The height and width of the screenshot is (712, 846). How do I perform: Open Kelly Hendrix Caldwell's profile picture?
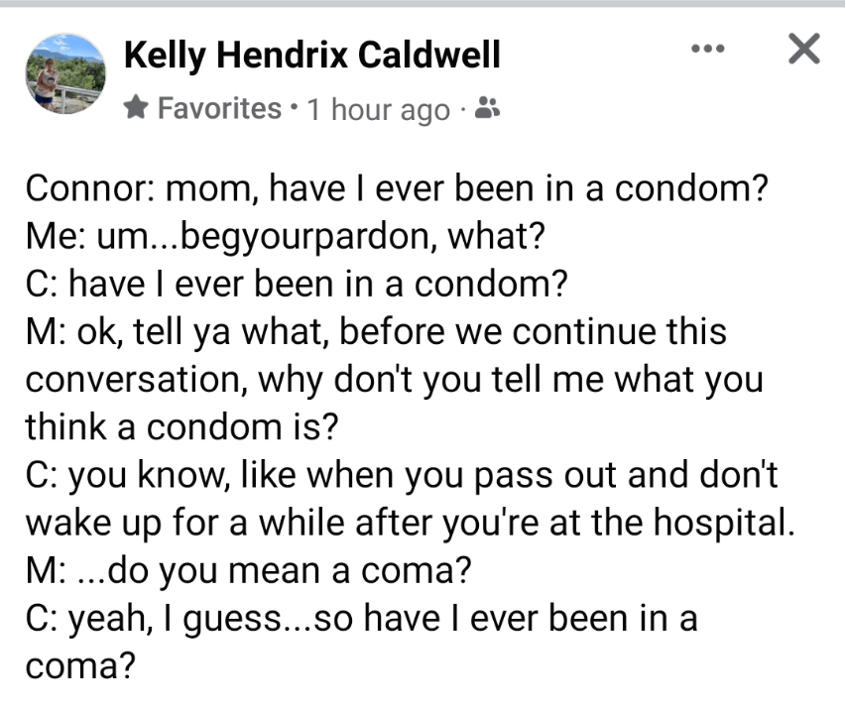(x=64, y=72)
